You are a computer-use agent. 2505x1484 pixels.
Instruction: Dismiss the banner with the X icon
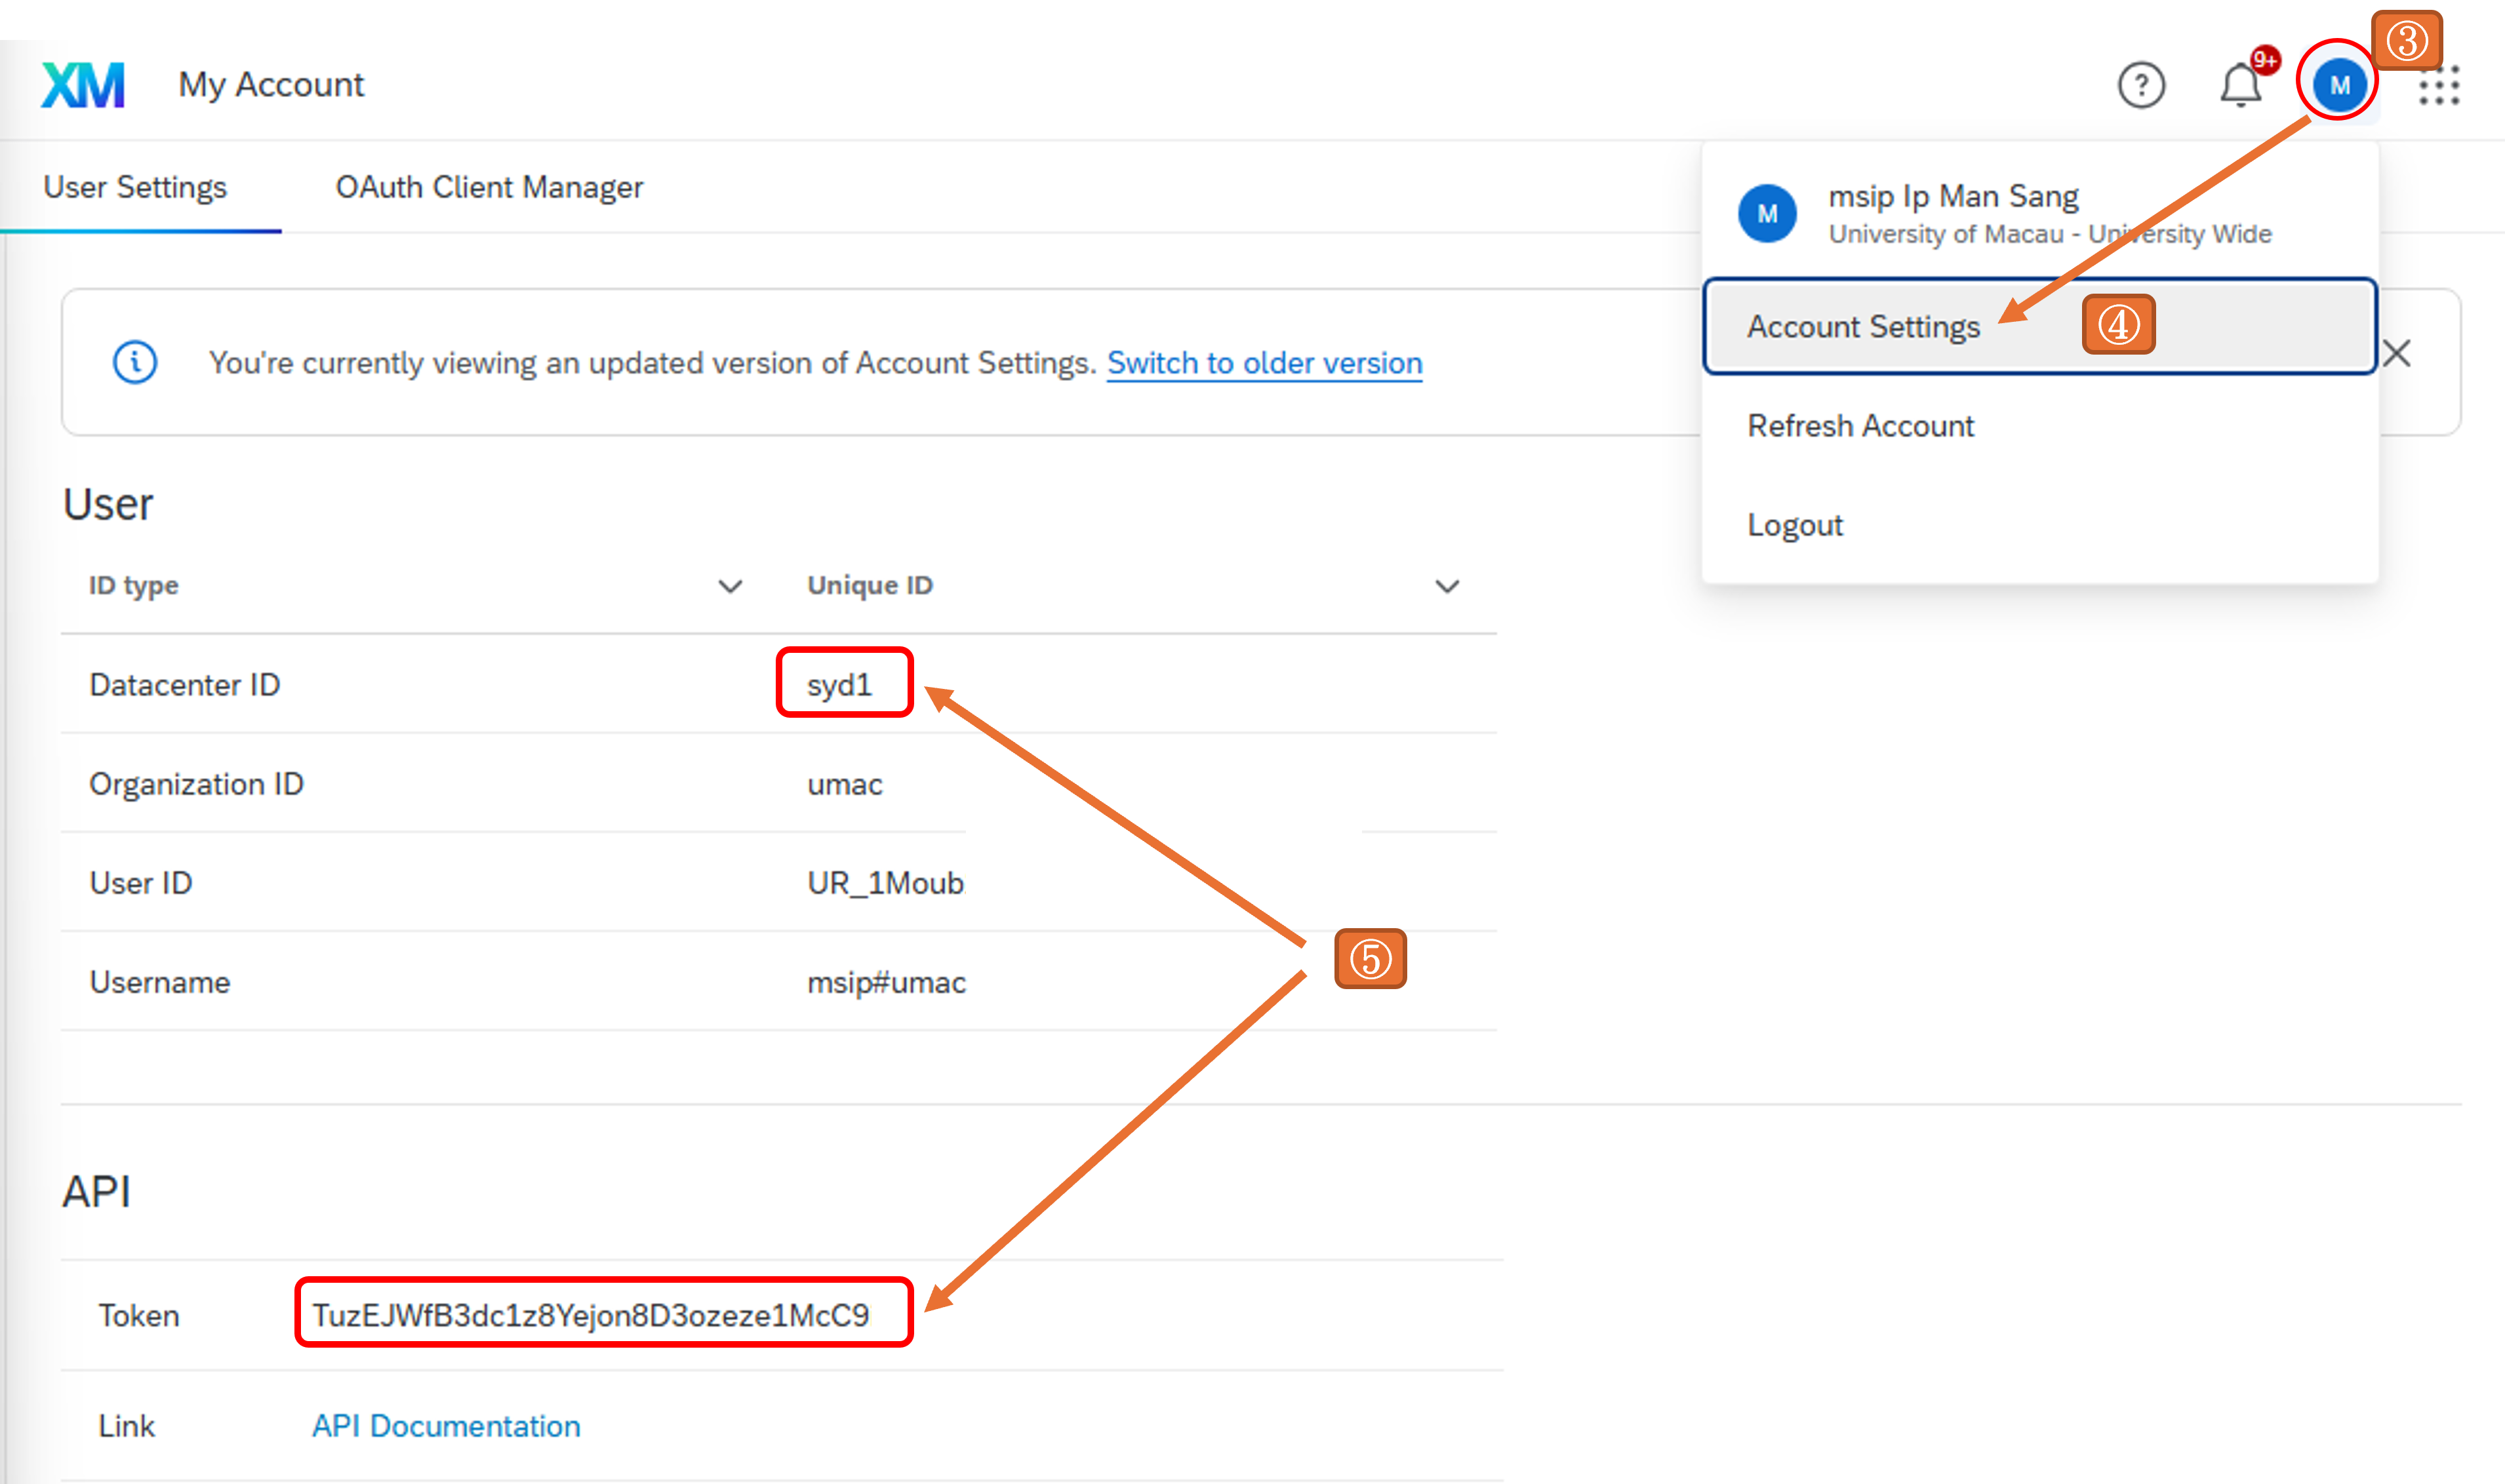2397,353
